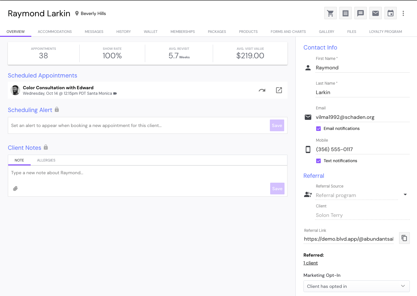Copy the referral link with copy icon
Screen dimensions: 417x296
point(404,238)
